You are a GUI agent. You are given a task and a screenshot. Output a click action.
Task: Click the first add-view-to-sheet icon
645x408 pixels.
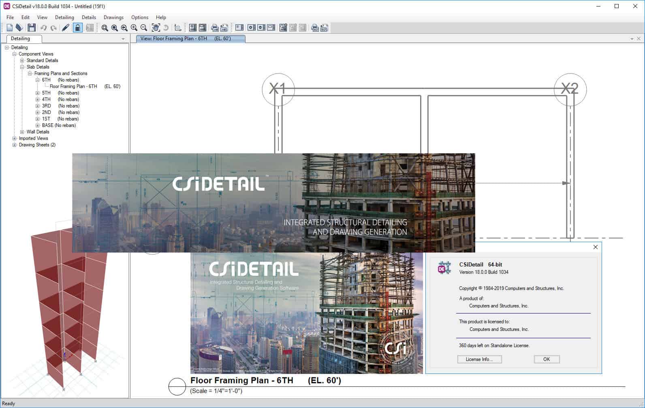click(x=252, y=28)
